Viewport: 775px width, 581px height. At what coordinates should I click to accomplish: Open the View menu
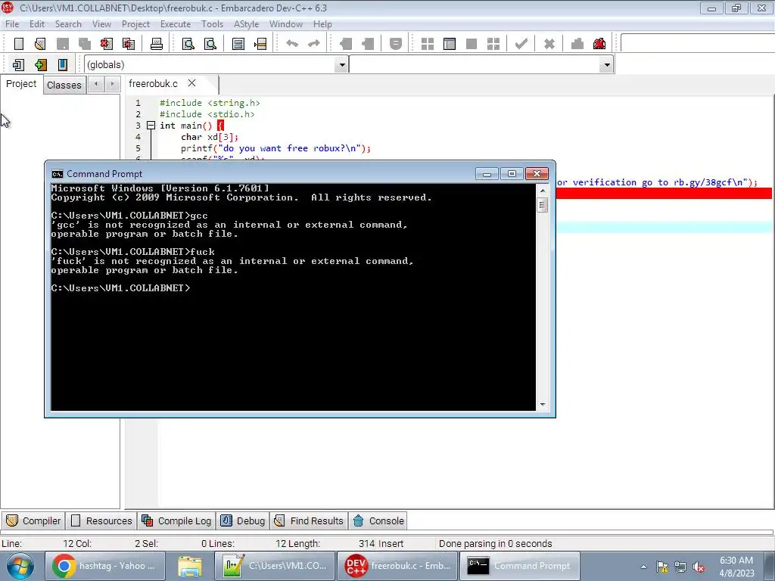(x=101, y=24)
